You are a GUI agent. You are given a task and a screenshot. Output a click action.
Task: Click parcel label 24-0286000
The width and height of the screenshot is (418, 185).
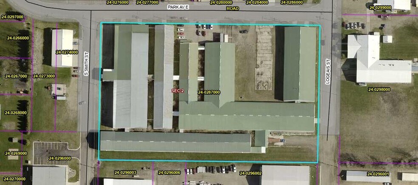click(x=292, y=2)
